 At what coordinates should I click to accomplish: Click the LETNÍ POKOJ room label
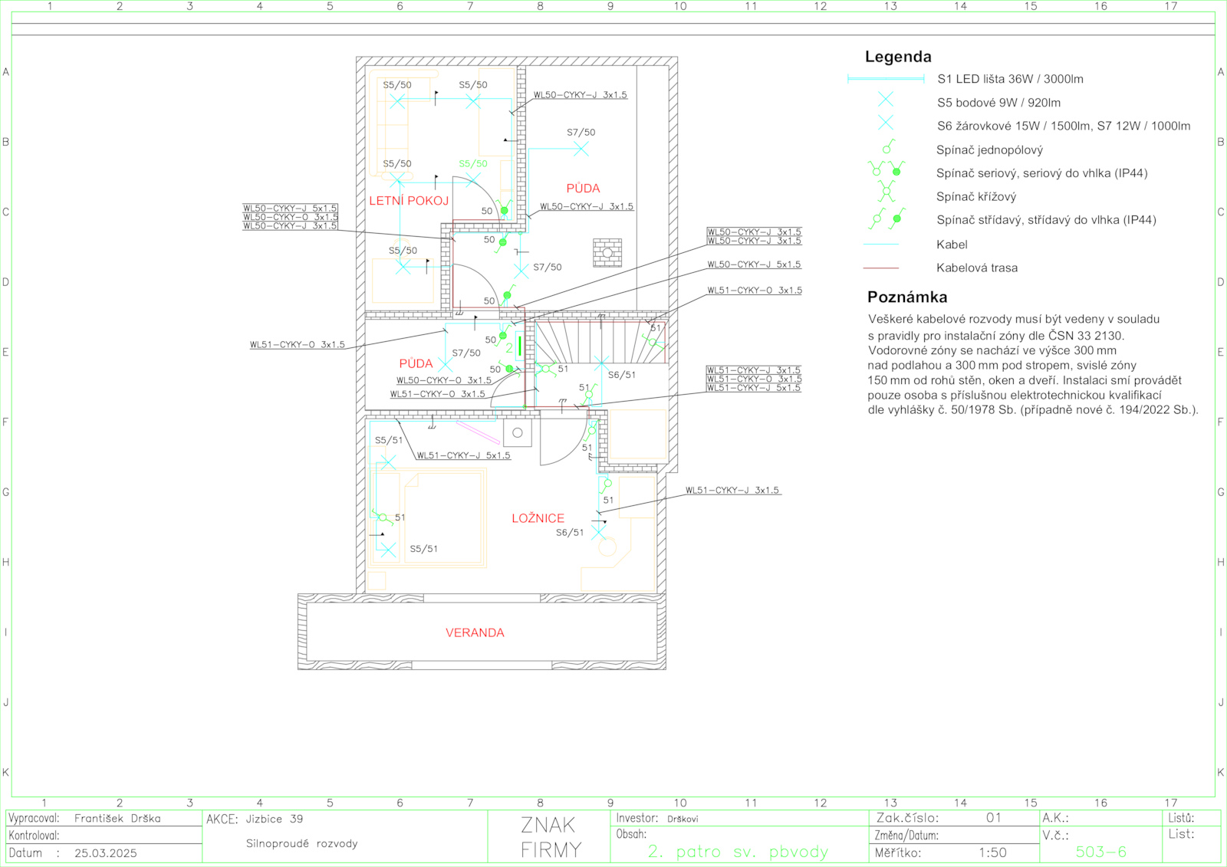[x=409, y=201]
